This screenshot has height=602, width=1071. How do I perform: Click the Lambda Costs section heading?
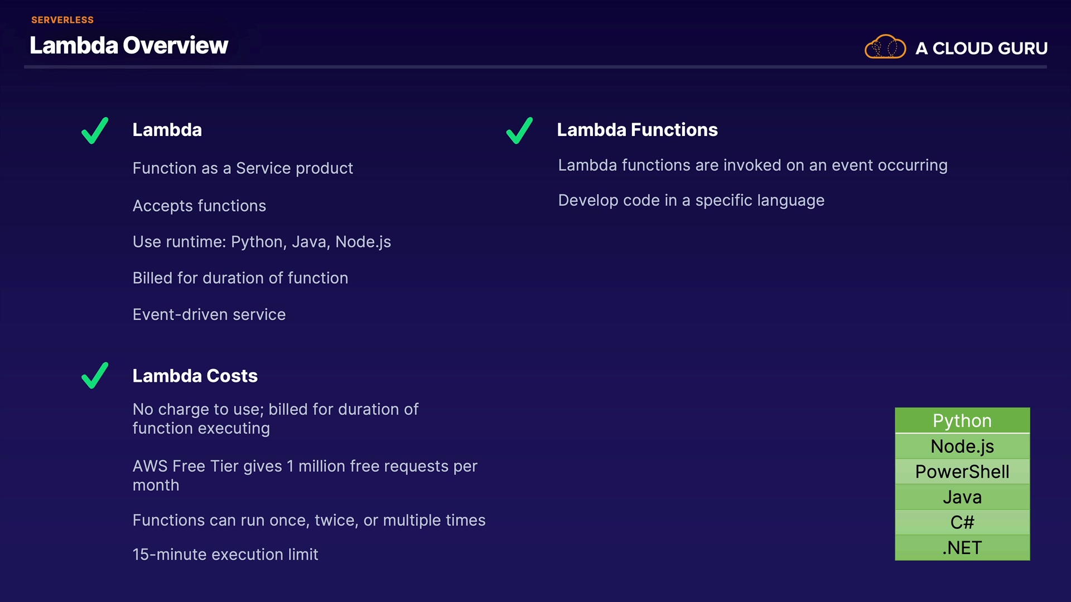[195, 376]
